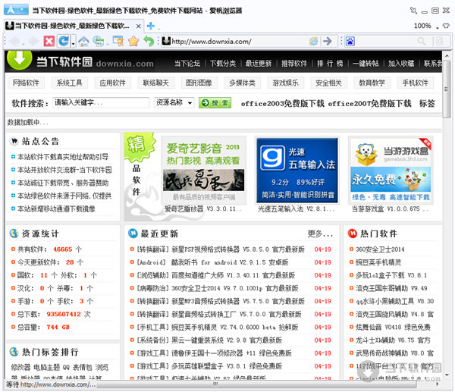The height and width of the screenshot is (392, 455).
Task: Click the green download site logo
Action: coord(19,59)
